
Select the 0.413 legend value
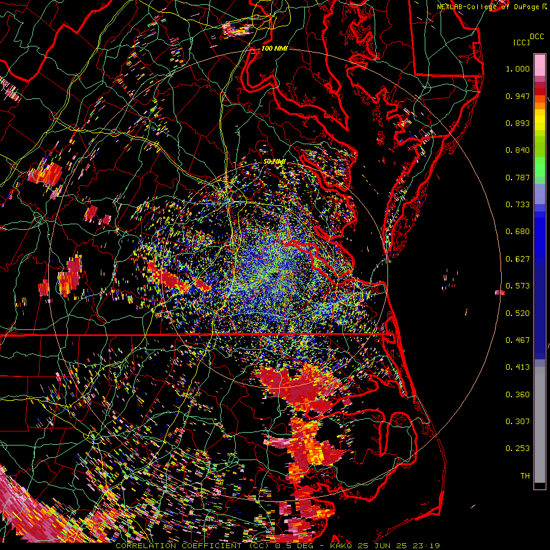point(518,367)
